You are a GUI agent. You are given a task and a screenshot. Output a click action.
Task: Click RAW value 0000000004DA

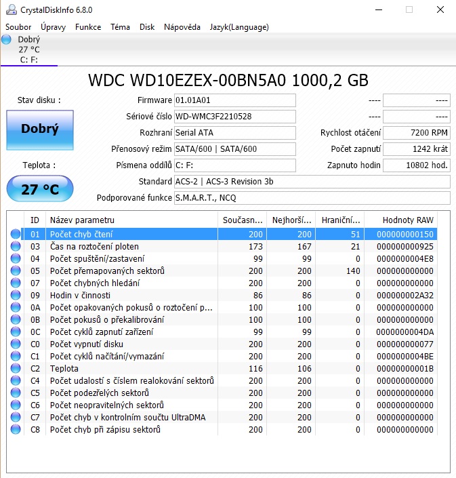click(405, 332)
